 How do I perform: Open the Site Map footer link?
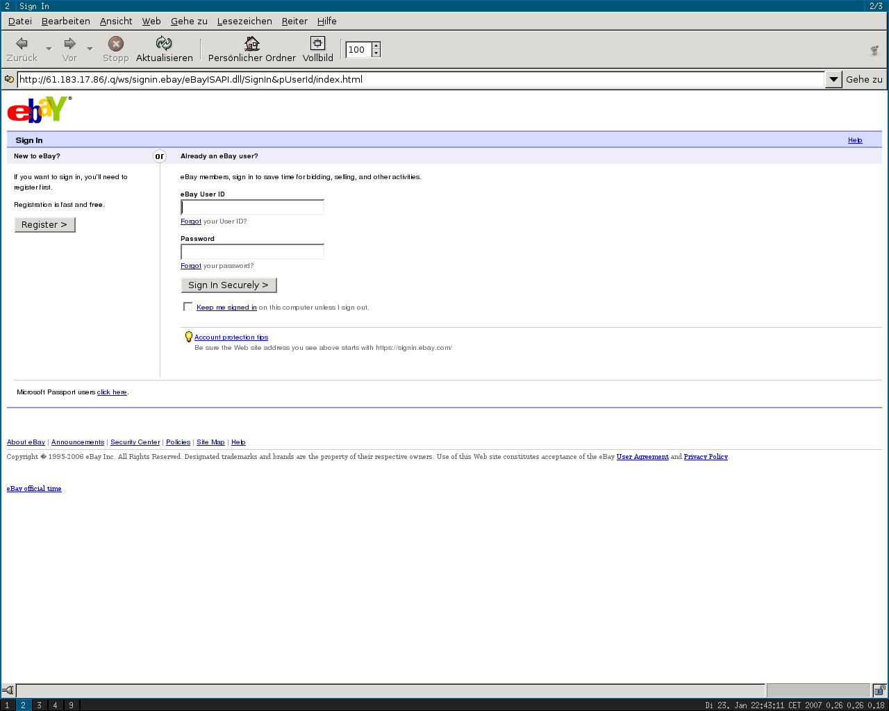pos(210,442)
